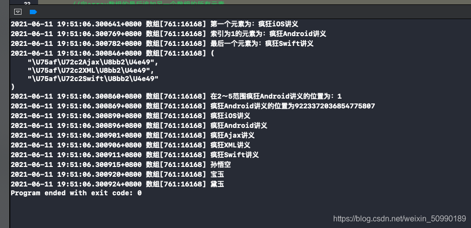The width and height of the screenshot is (471, 228).
Task: Select the log line '第一个元素为：疯狂iOS讲义'
Action: [x=154, y=24]
